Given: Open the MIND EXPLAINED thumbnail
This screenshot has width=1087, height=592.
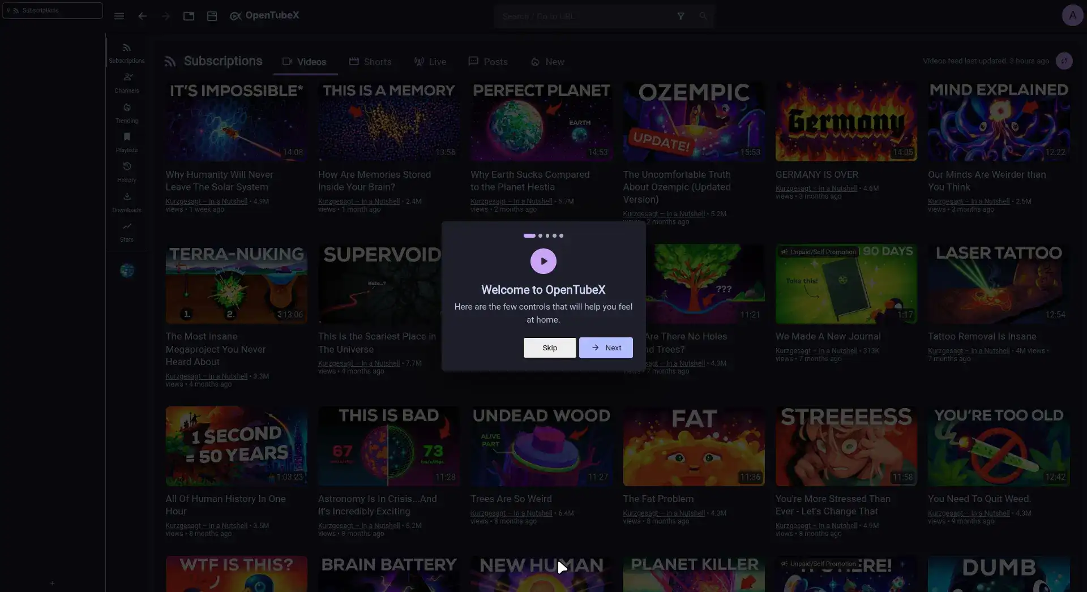Looking at the screenshot, I should (x=999, y=122).
